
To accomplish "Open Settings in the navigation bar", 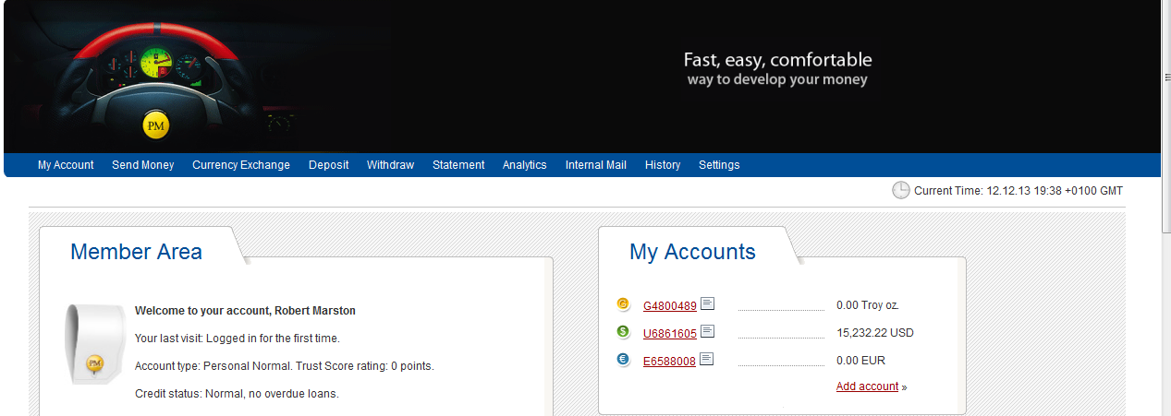I will (x=719, y=165).
